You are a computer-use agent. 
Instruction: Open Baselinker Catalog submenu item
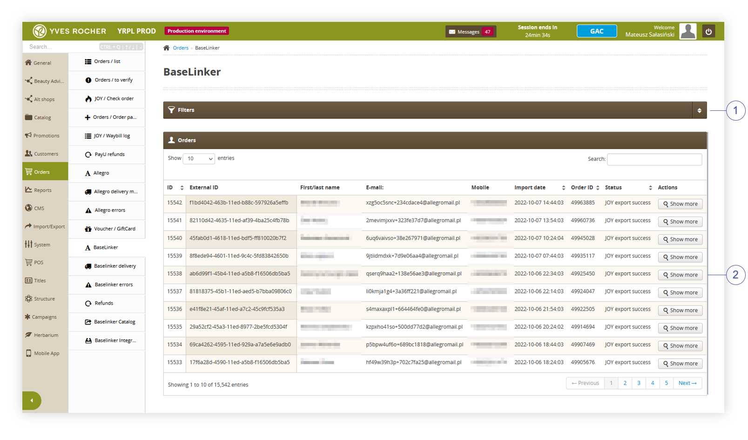tap(107, 322)
